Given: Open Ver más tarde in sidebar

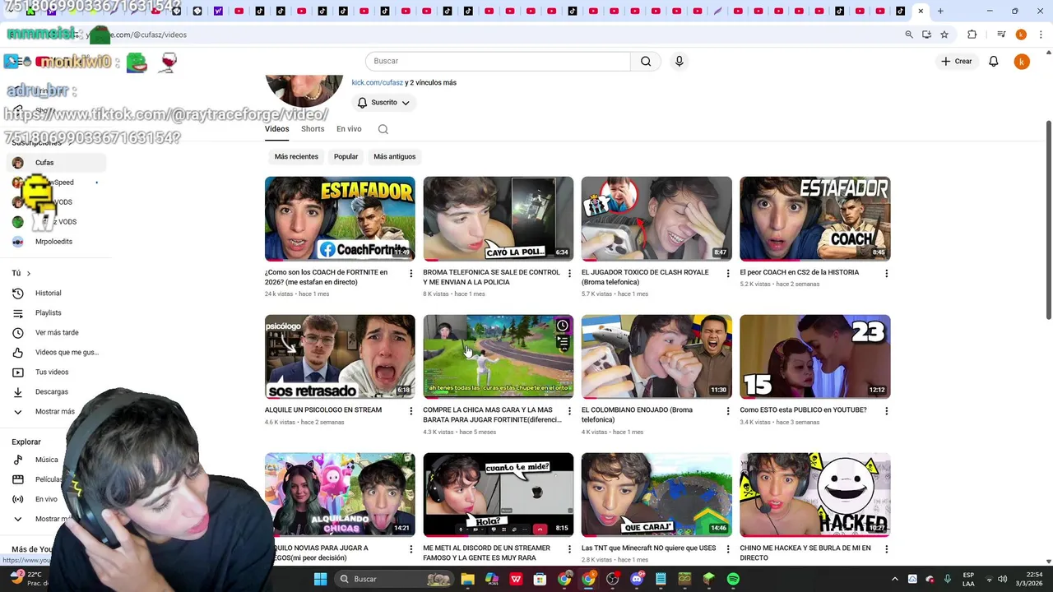Looking at the screenshot, I should point(54,332).
